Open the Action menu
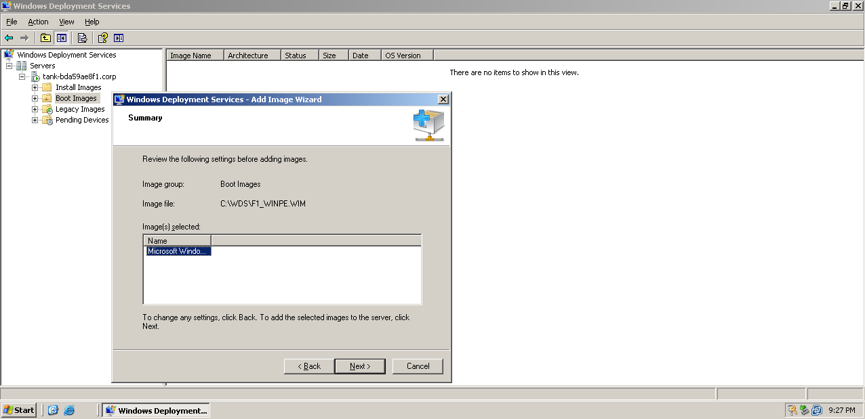This screenshot has height=419, width=865. tap(38, 22)
